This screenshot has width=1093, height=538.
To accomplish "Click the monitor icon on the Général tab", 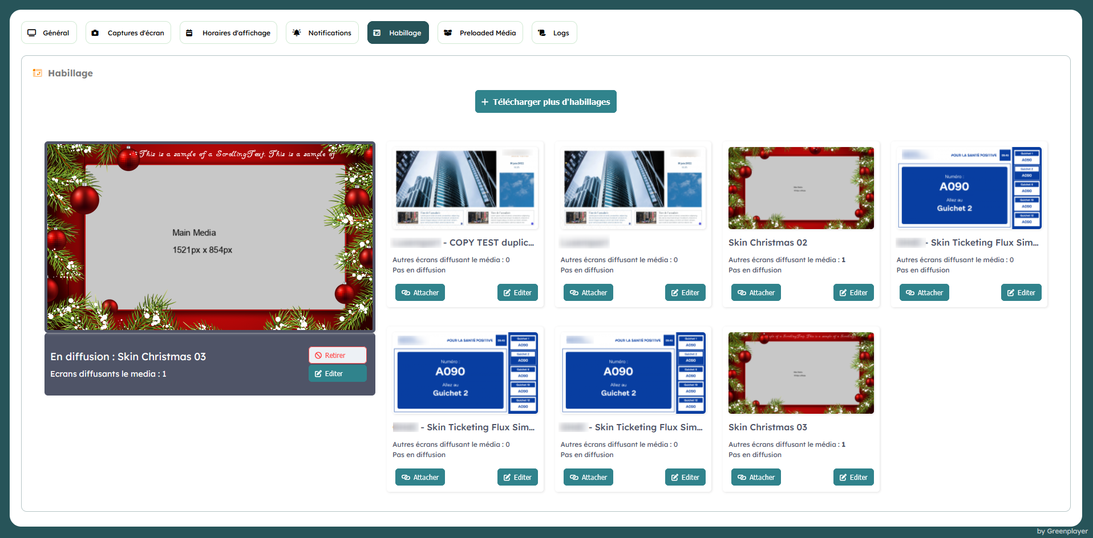I will click(32, 33).
